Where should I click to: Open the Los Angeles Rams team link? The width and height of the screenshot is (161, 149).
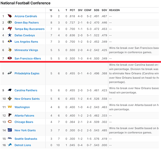26,42
